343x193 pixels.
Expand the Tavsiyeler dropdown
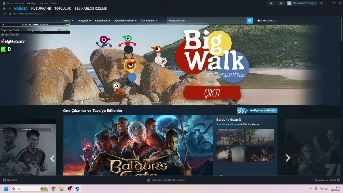coord(84,21)
